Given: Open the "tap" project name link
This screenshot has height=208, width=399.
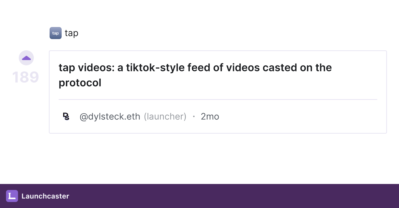Looking at the screenshot, I should (72, 33).
